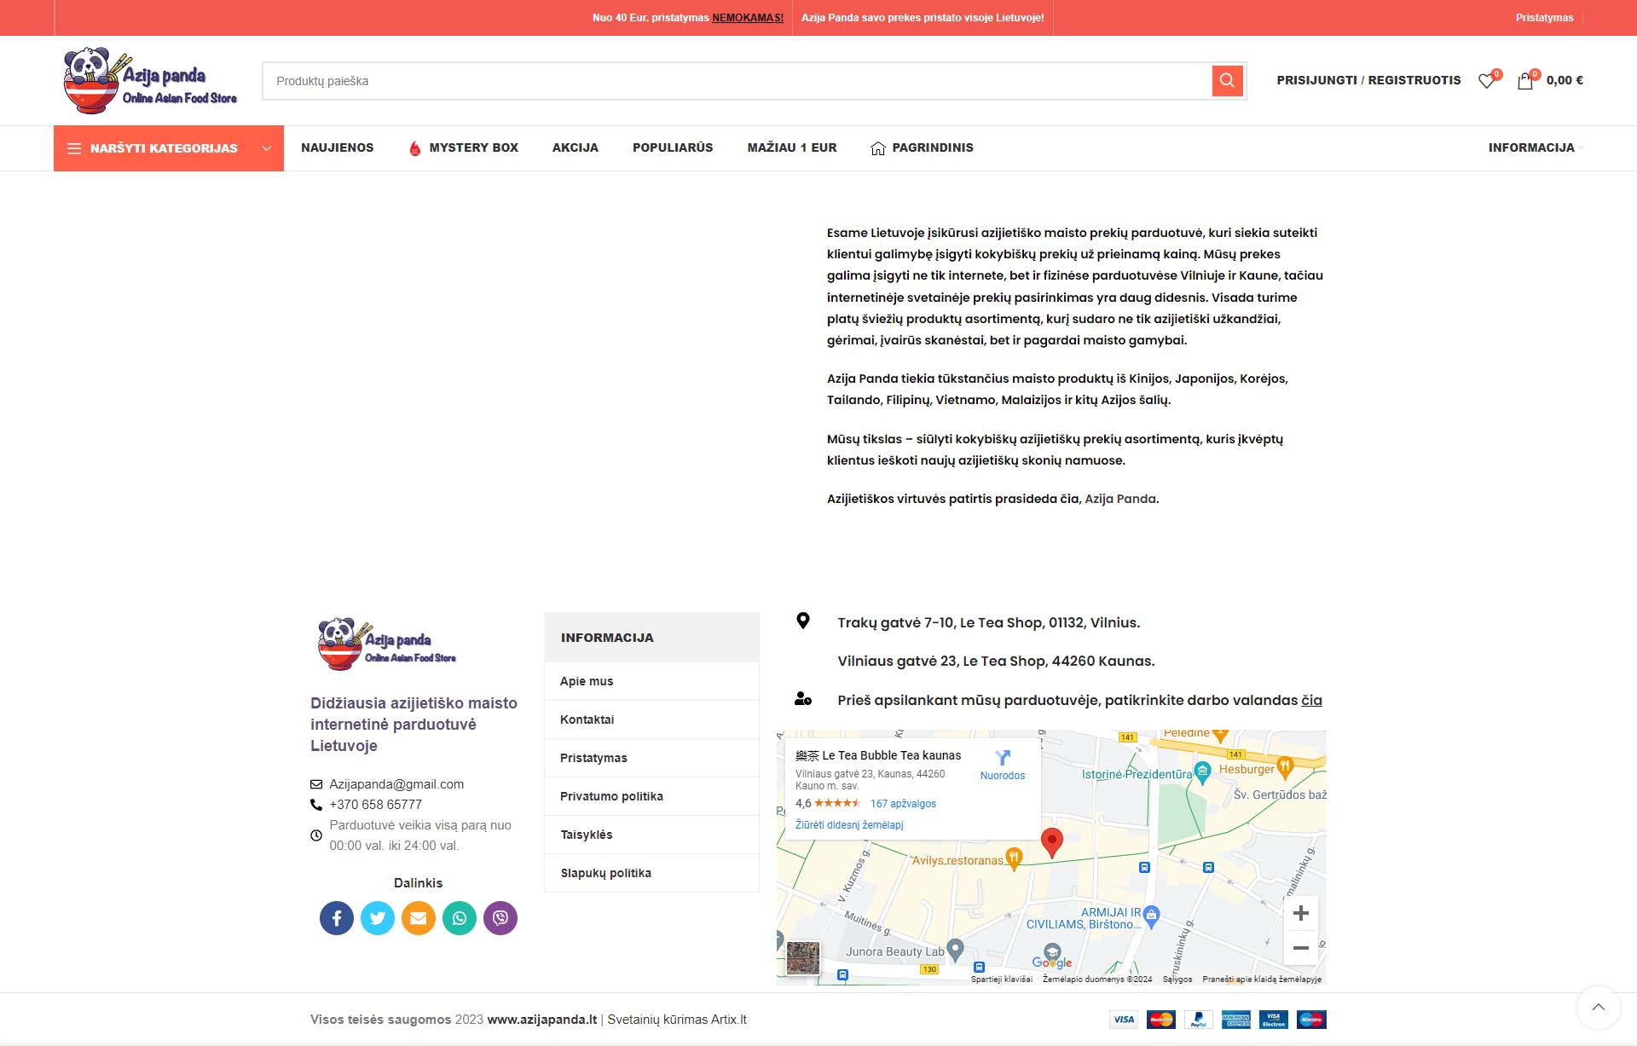
Task: Open the wishlist heart icon
Action: click(1487, 81)
